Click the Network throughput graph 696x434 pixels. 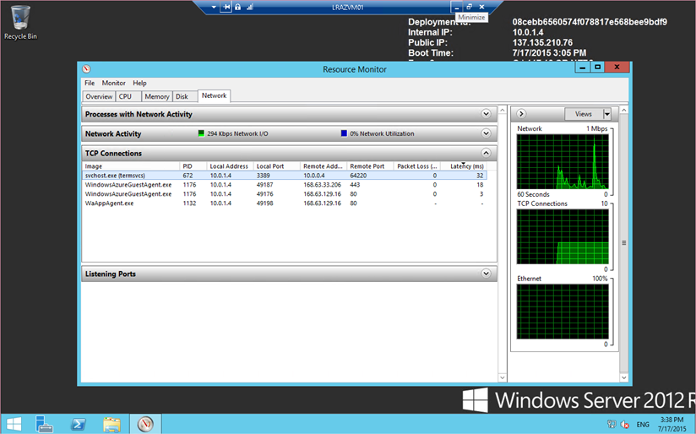pyautogui.click(x=563, y=162)
